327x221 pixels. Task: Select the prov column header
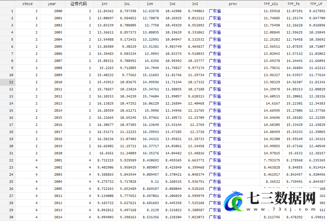point(233,4)
